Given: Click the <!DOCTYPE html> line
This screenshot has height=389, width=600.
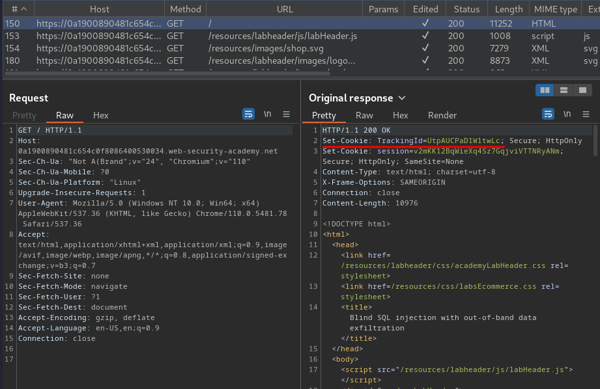Looking at the screenshot, I should (x=356, y=224).
